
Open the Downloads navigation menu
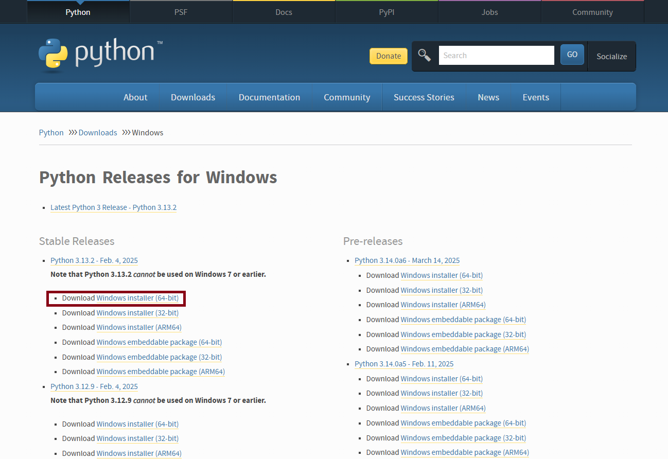coord(193,97)
